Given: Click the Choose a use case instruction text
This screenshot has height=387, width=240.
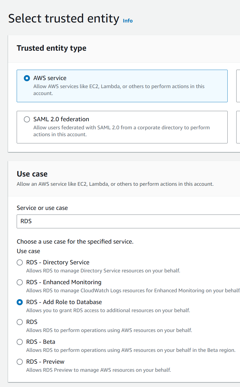Looking at the screenshot, I should [75, 242].
